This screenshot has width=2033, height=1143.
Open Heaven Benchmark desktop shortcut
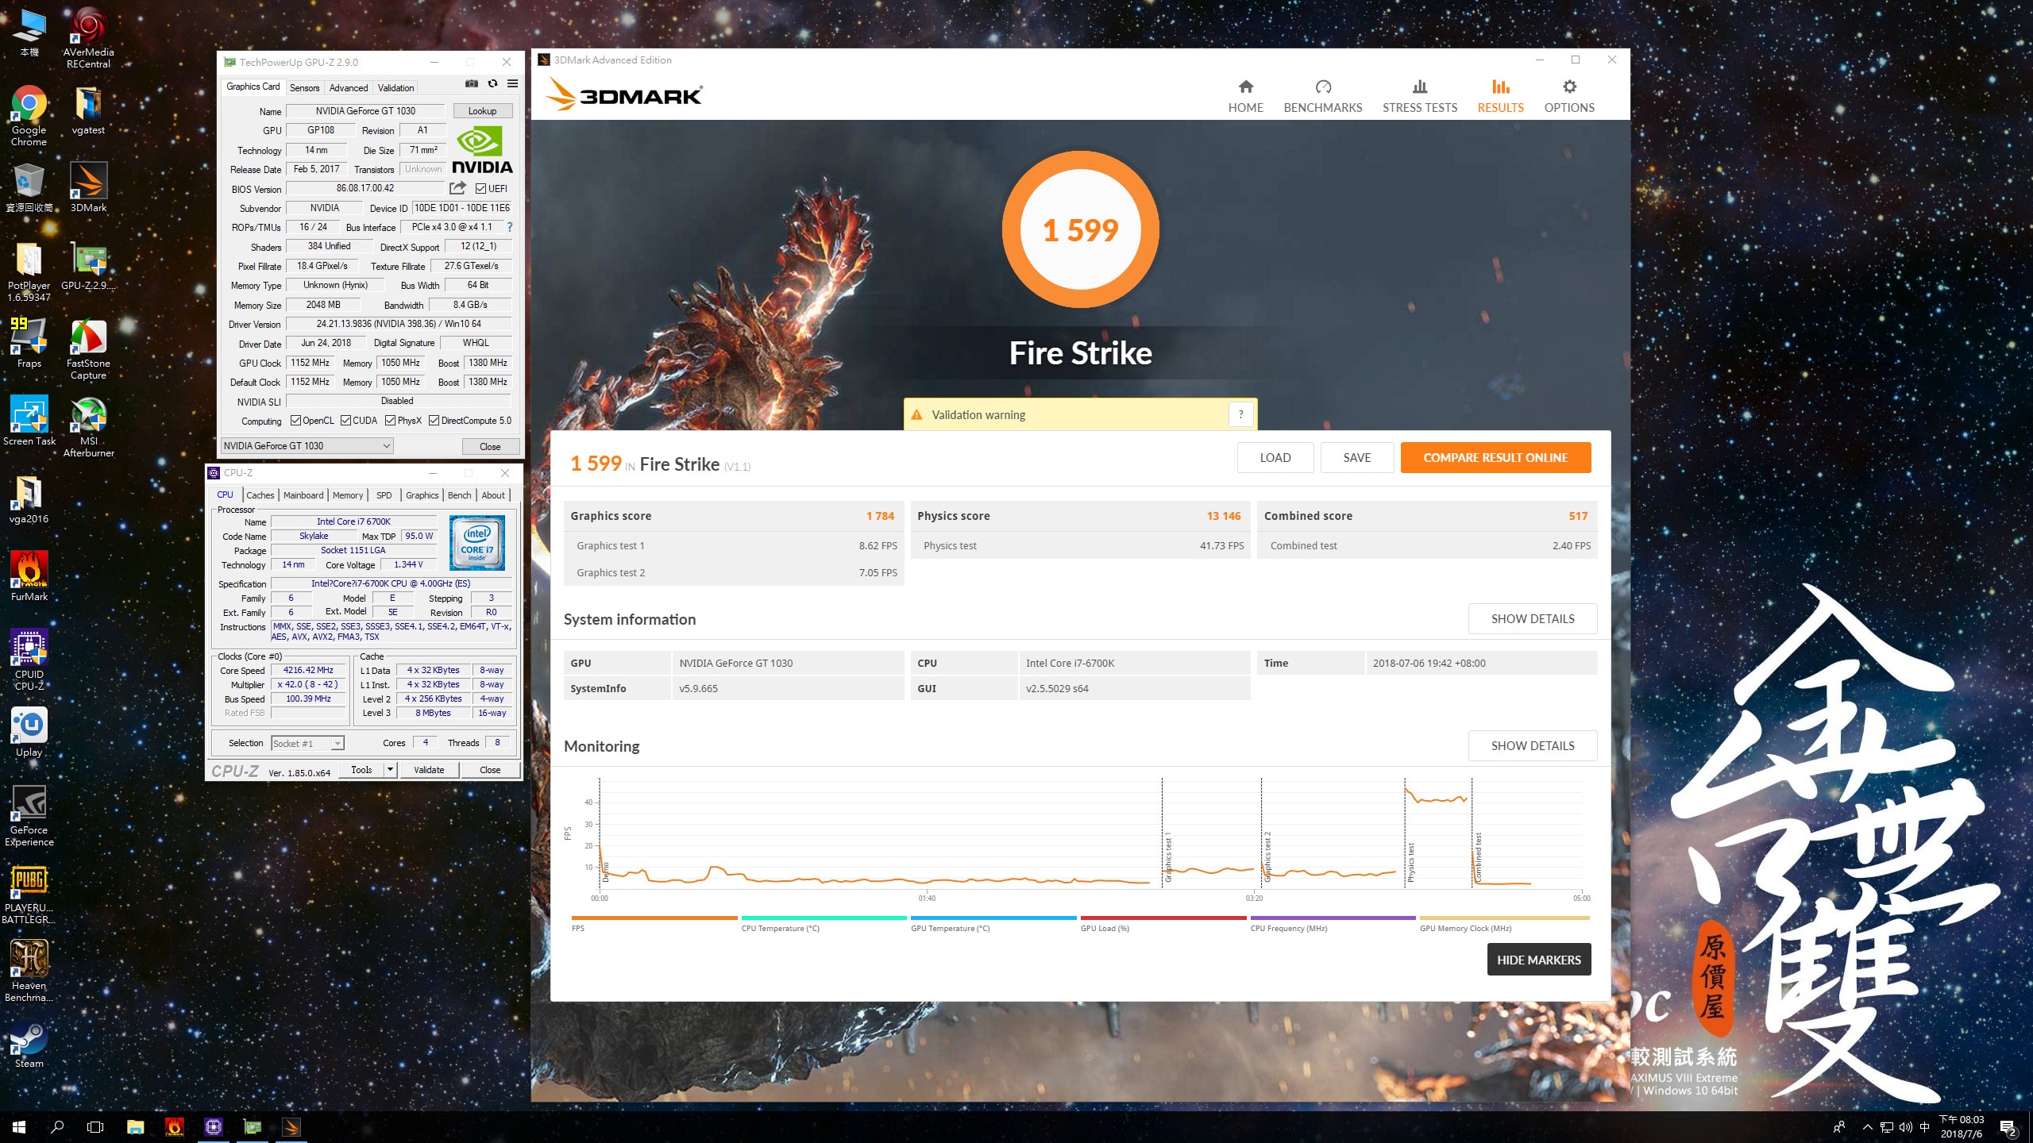tap(29, 971)
